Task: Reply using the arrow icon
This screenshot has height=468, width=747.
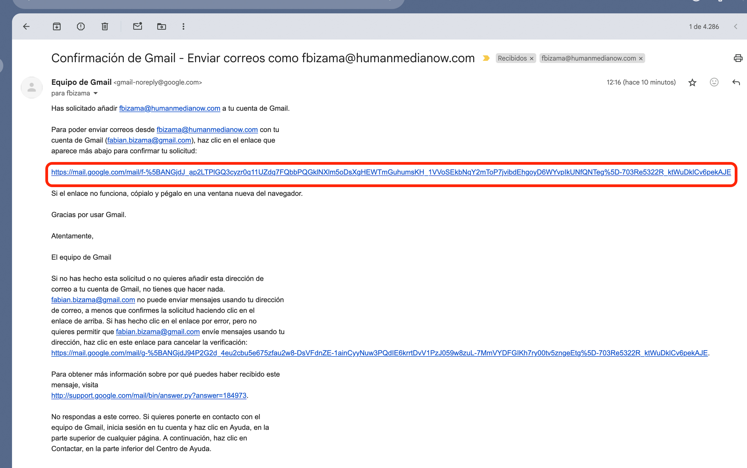Action: click(x=736, y=82)
